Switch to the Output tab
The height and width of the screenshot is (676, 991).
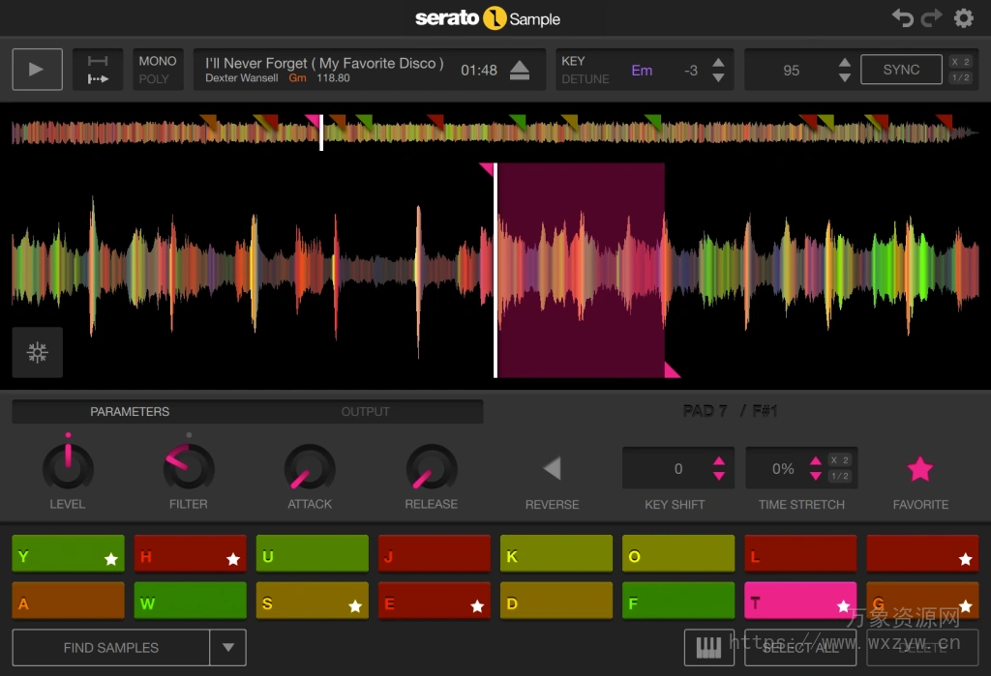365,411
